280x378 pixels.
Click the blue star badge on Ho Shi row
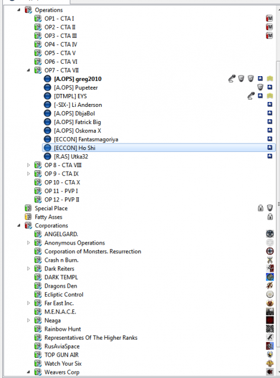tap(270, 148)
